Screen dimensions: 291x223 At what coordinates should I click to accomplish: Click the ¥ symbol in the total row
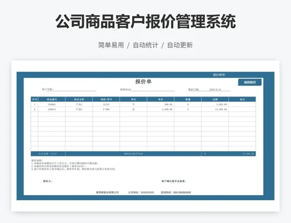point(205,154)
